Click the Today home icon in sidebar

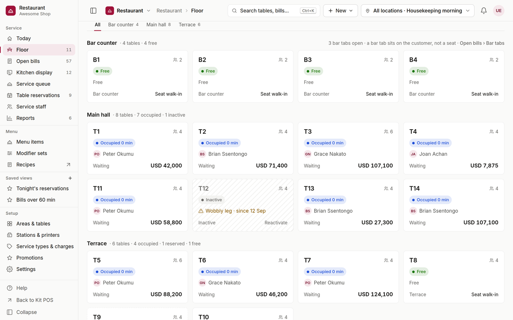point(10,38)
